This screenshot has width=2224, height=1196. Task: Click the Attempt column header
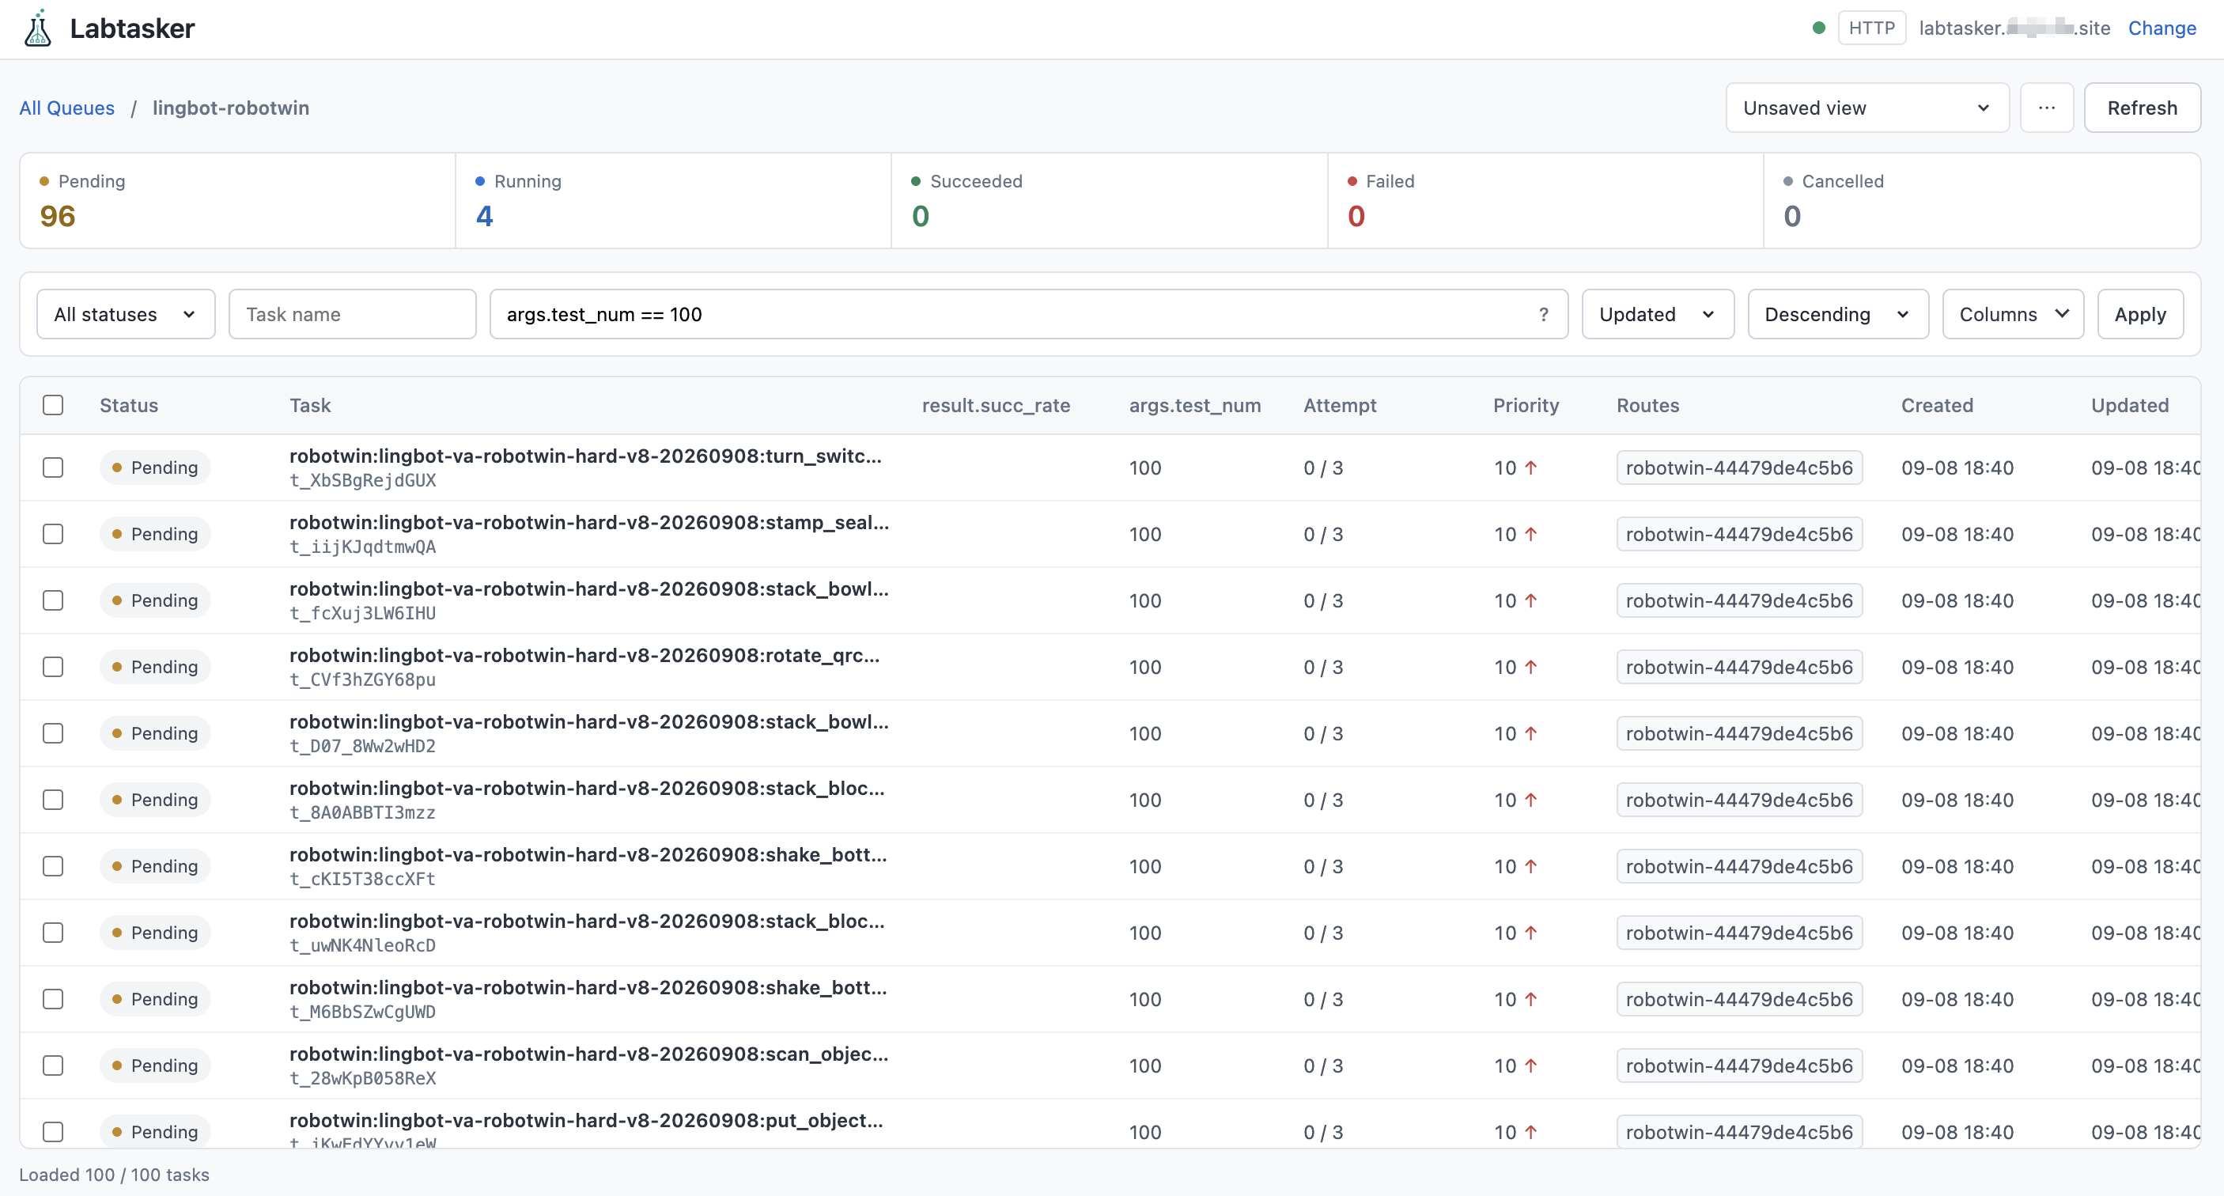[1340, 405]
